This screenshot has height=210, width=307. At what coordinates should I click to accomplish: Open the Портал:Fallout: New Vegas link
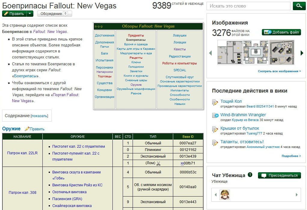tap(46, 98)
